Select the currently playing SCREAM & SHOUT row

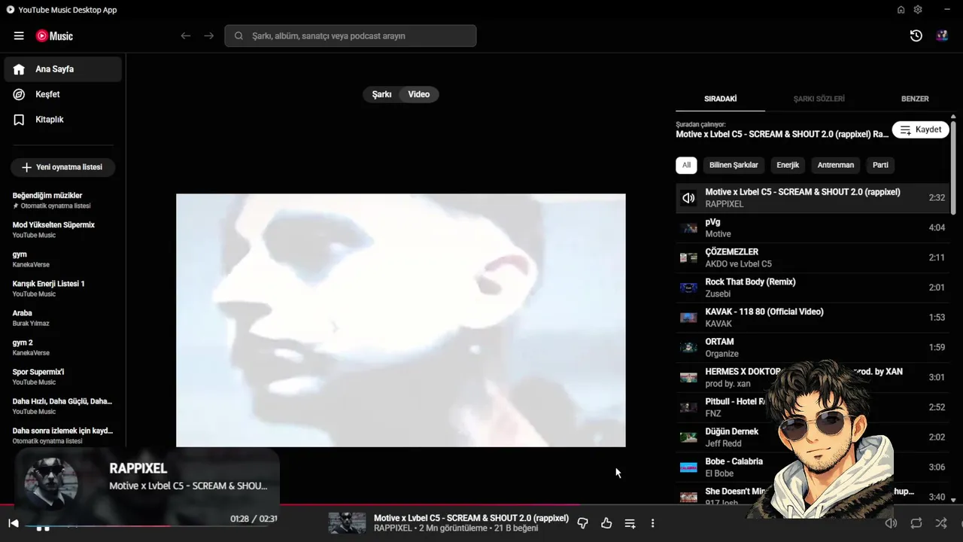[813, 198]
